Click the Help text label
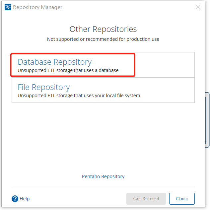This screenshot has height=210, width=210. pos(25,199)
